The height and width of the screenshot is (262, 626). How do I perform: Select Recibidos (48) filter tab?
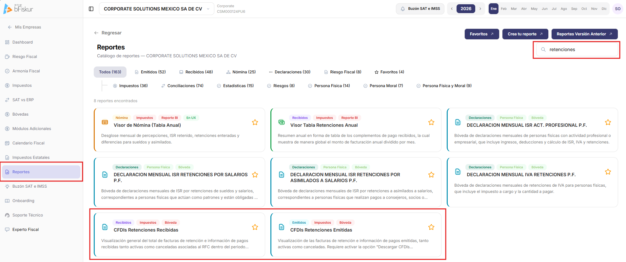(196, 72)
